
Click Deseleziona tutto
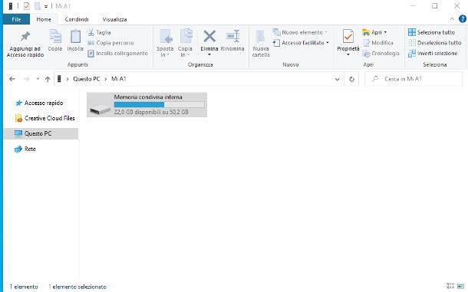[x=434, y=43]
